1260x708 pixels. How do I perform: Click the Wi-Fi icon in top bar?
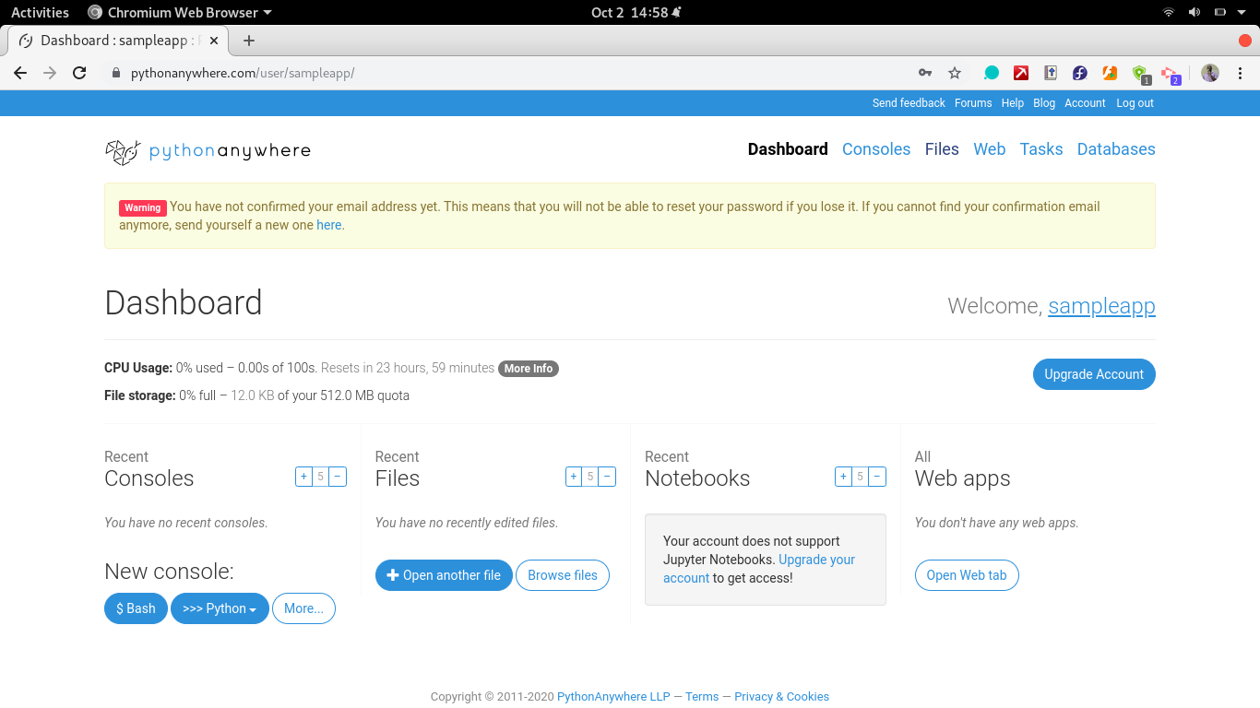[1169, 12]
